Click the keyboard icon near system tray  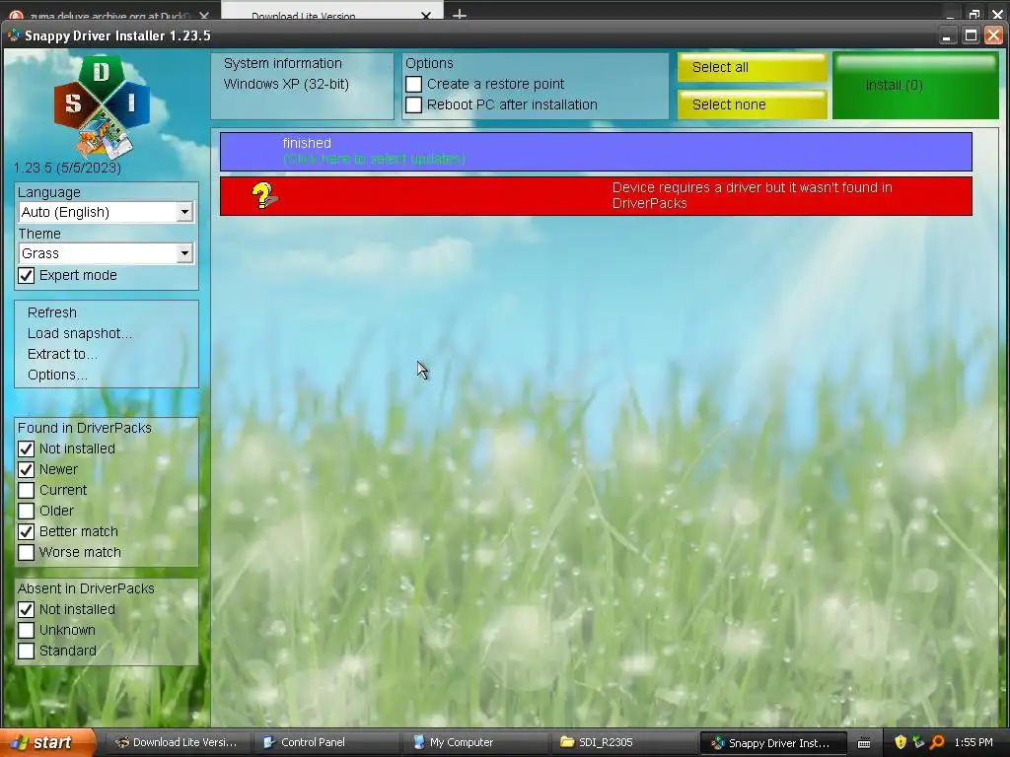point(864,743)
